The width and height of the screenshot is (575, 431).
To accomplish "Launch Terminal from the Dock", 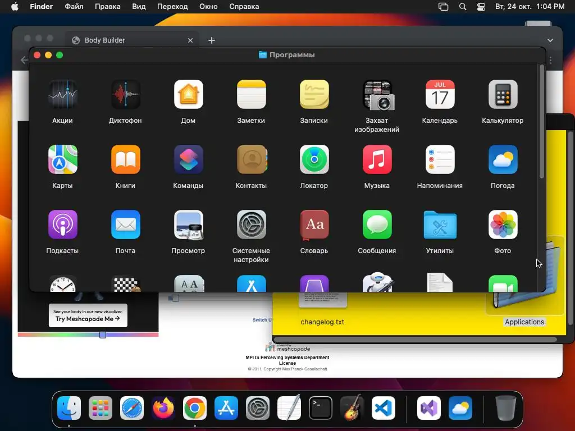I will click(321, 408).
